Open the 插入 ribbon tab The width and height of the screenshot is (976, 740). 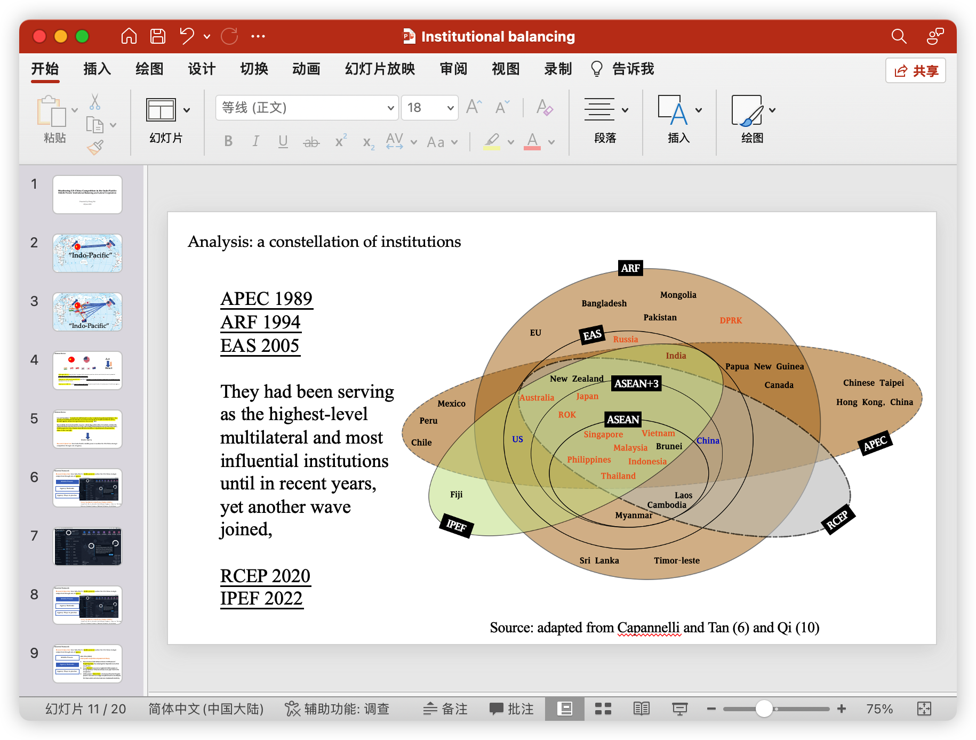97,69
